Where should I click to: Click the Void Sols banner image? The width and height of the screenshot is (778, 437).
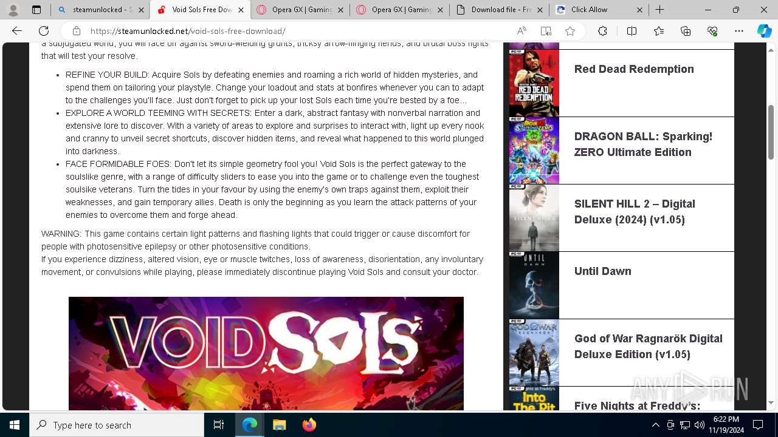coord(266,353)
